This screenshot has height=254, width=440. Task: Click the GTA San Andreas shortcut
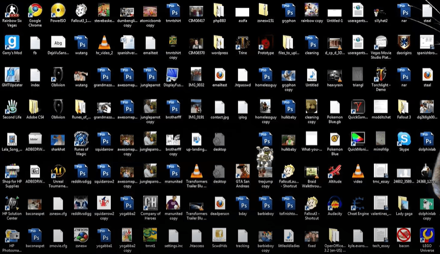tap(243, 171)
